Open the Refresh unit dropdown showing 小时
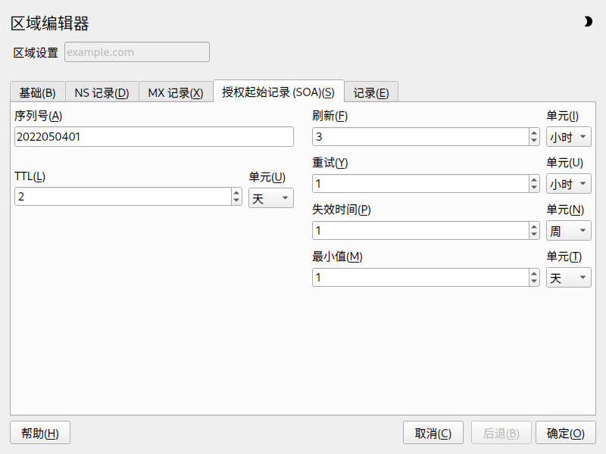606x454 pixels. pos(569,137)
